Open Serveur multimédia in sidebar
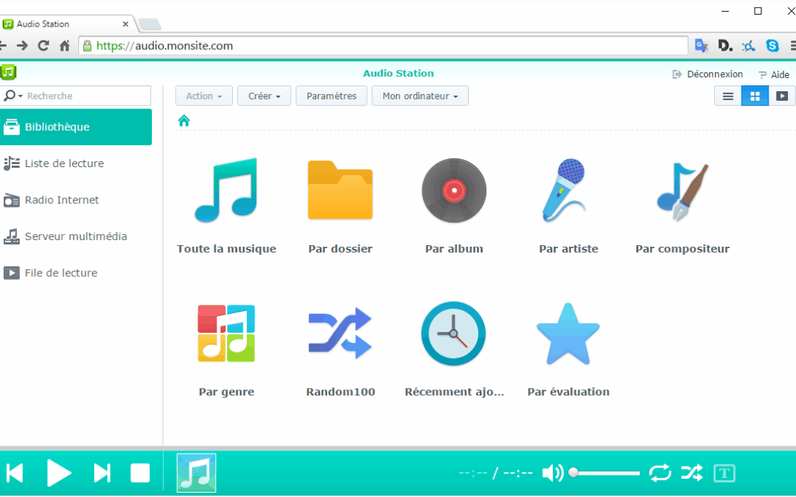The height and width of the screenshot is (497, 796). (76, 236)
